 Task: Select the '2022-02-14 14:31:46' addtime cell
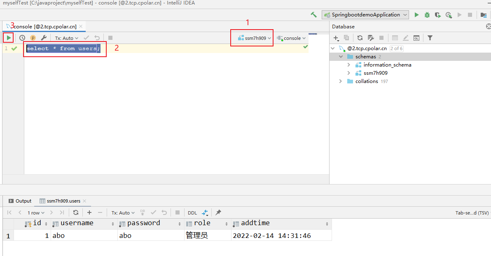coord(281,235)
